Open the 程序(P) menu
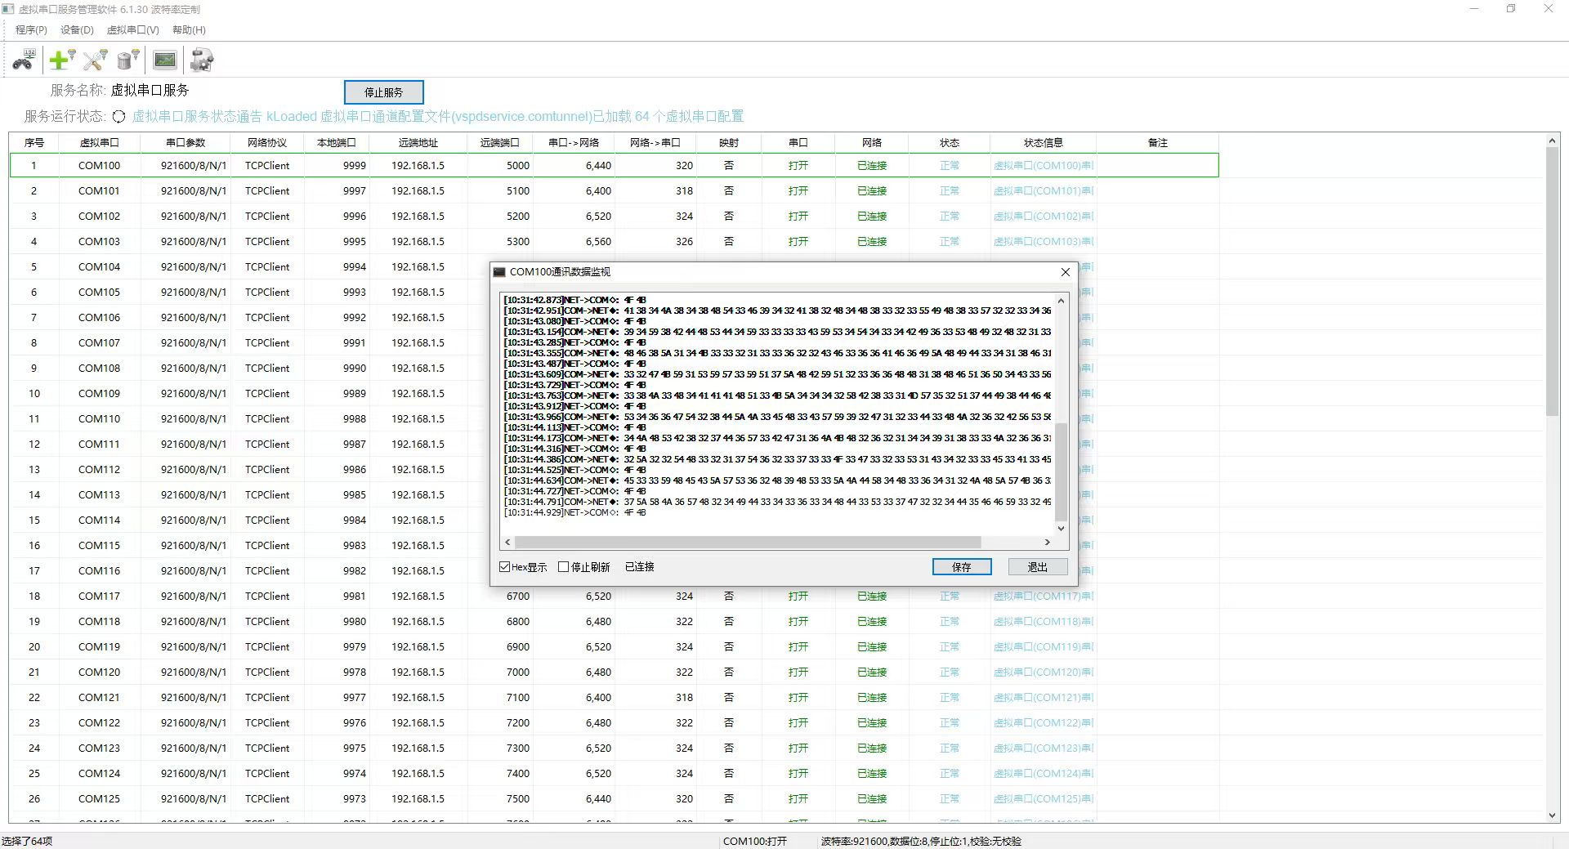 click(31, 30)
